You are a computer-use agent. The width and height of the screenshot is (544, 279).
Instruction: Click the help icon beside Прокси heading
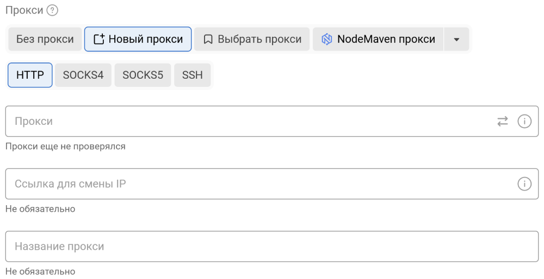52,10
